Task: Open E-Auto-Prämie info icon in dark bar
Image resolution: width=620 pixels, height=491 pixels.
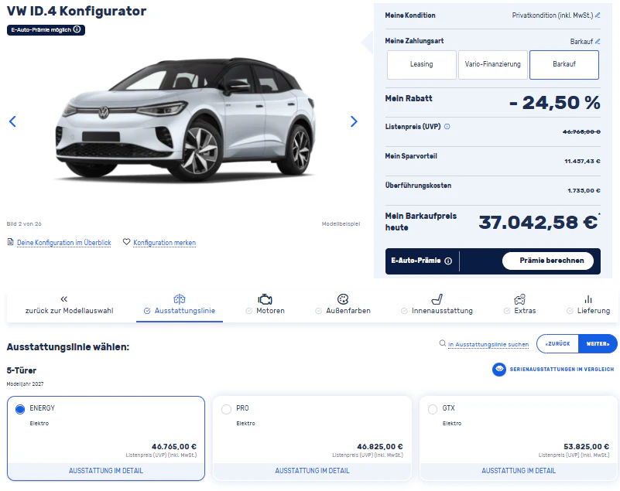Action: (448, 261)
